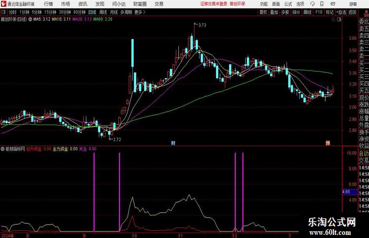This screenshot has width=369, height=238.
Task: Switch to 60分钟 period tab
Action: click(80, 12)
